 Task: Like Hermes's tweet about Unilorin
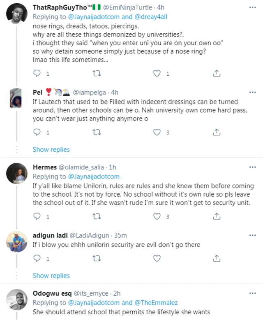[x=157, y=216]
